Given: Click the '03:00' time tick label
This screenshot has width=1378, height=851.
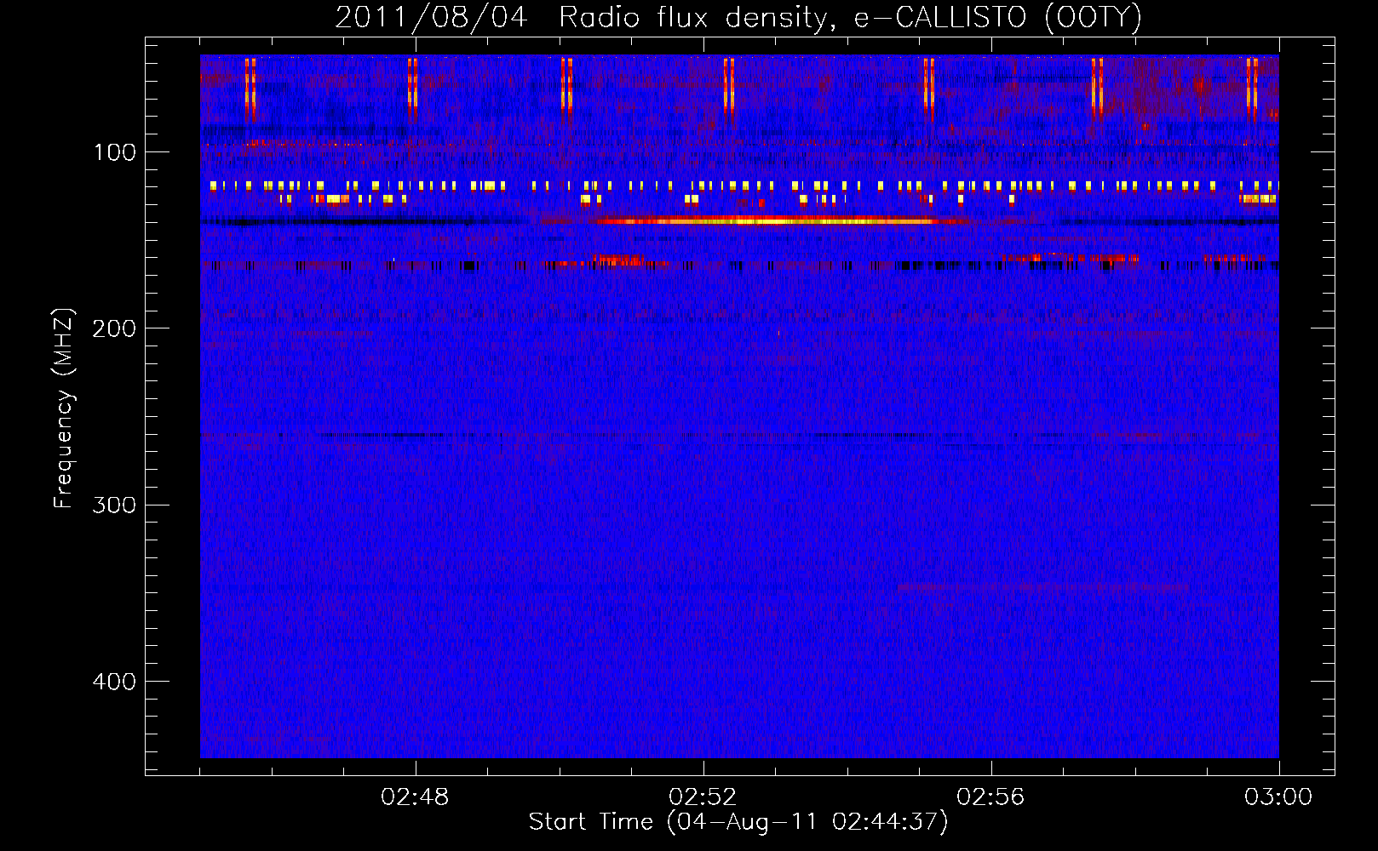Looking at the screenshot, I should pos(1278,797).
